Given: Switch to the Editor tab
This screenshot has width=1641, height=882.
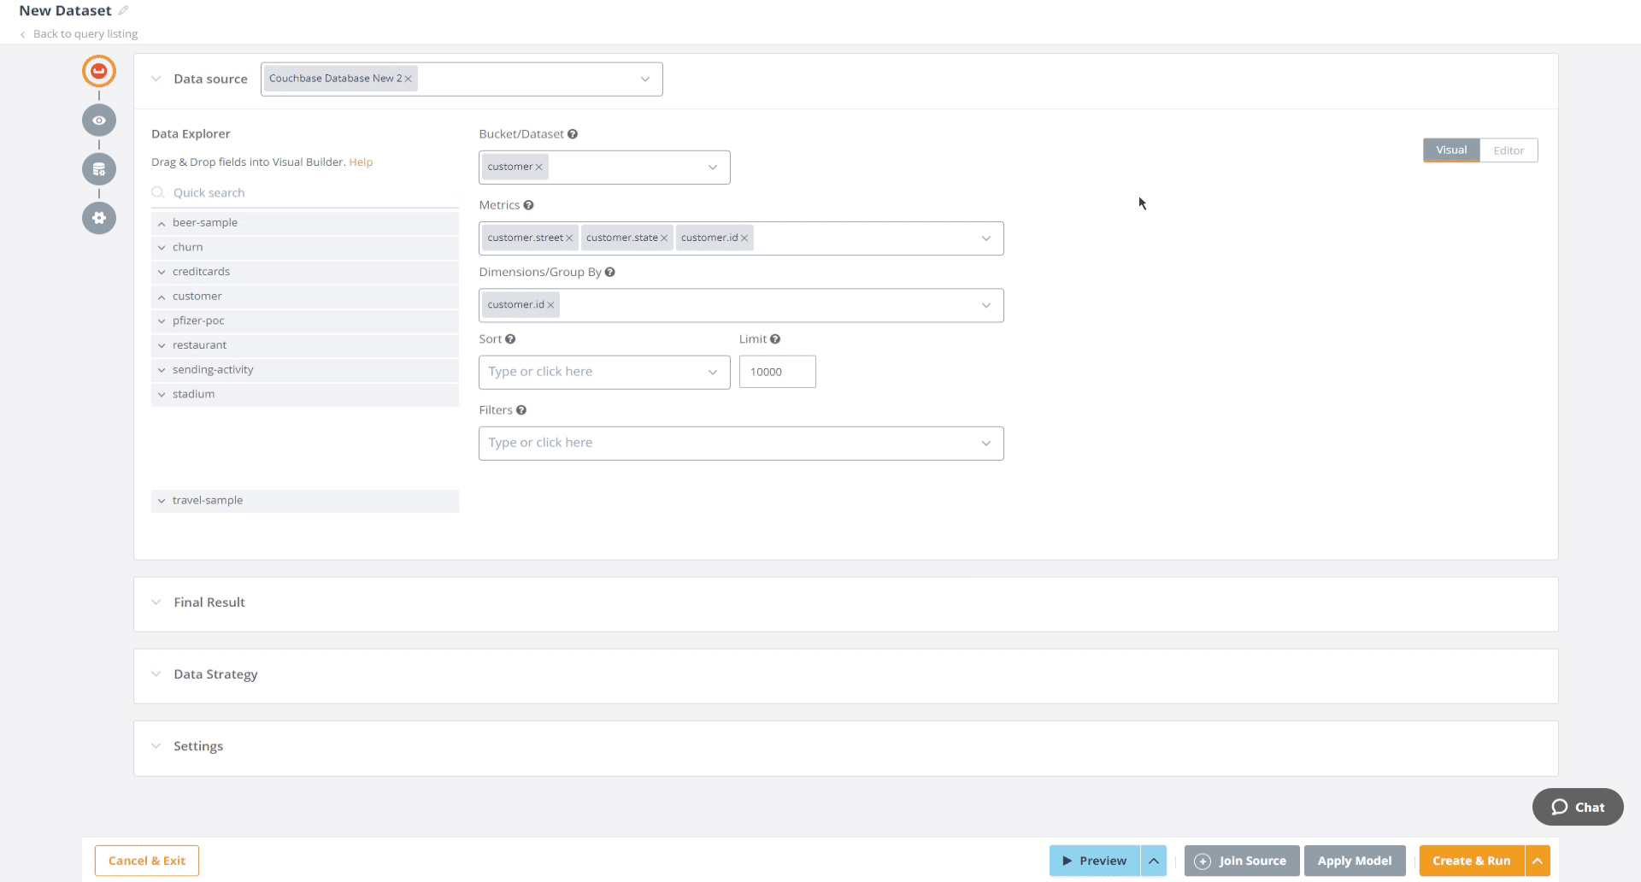Looking at the screenshot, I should click(x=1508, y=150).
